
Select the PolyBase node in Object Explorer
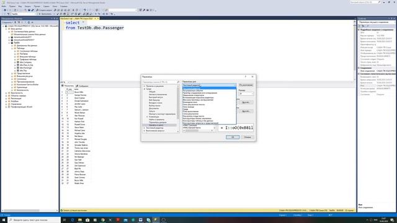(x=14, y=101)
